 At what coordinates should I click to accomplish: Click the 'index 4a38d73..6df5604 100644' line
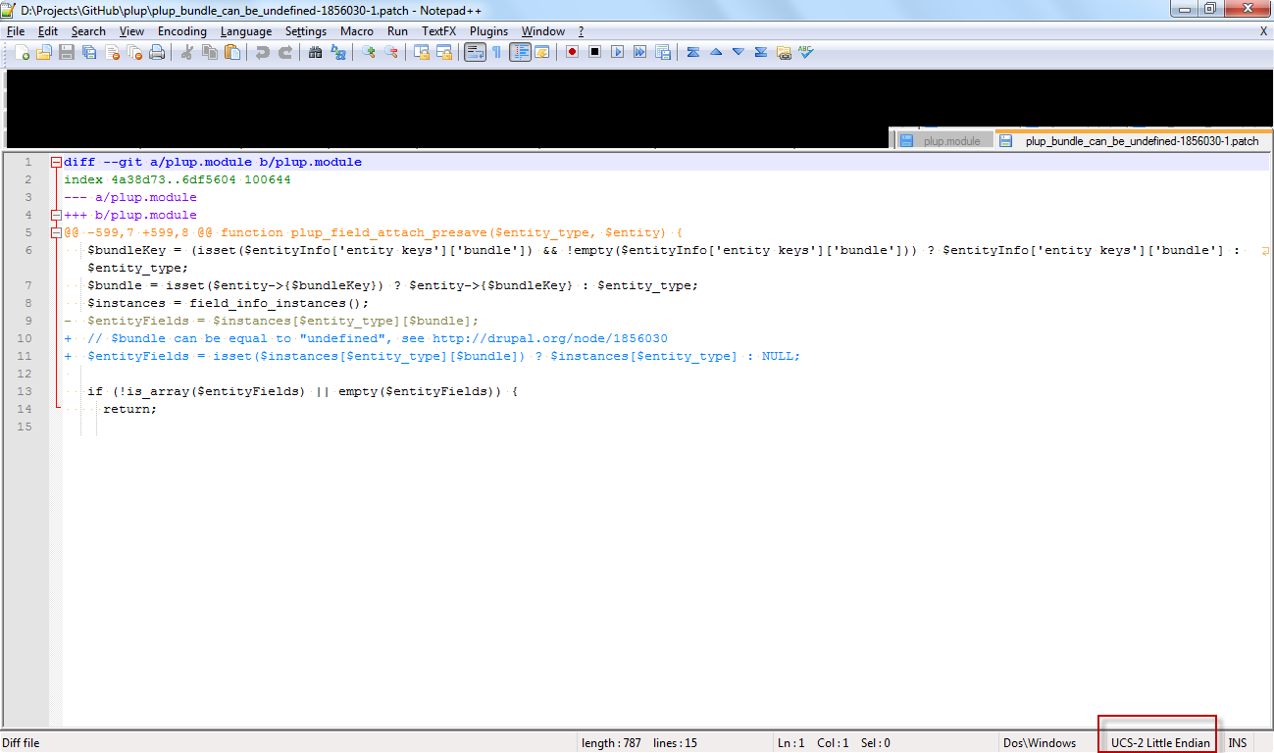tap(178, 180)
